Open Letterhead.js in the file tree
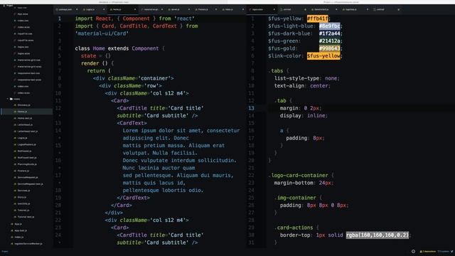The image size is (455, 256). [x=25, y=125]
